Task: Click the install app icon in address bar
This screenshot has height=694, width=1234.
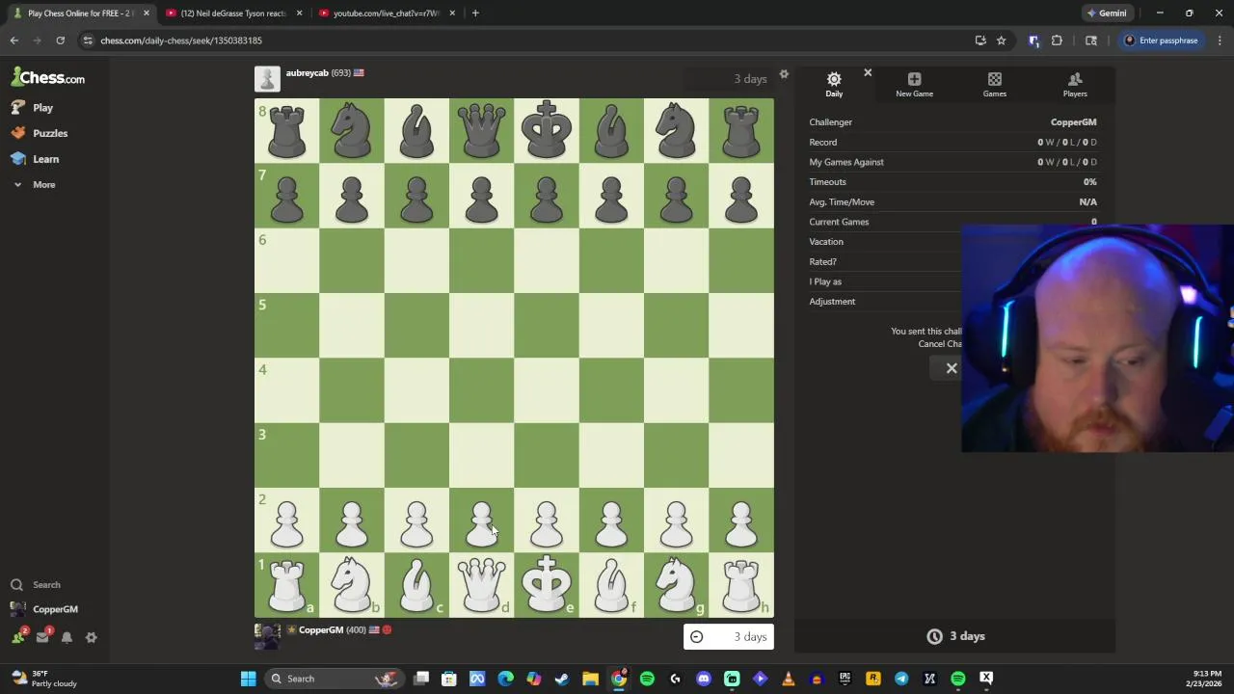Action: [980, 40]
